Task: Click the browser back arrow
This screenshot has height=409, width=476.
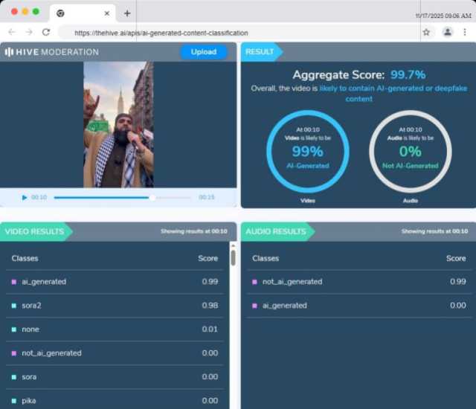Action: point(12,33)
